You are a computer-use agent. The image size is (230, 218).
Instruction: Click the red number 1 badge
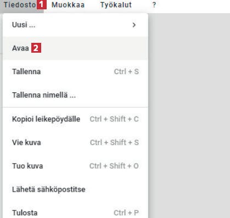pyautogui.click(x=42, y=4)
